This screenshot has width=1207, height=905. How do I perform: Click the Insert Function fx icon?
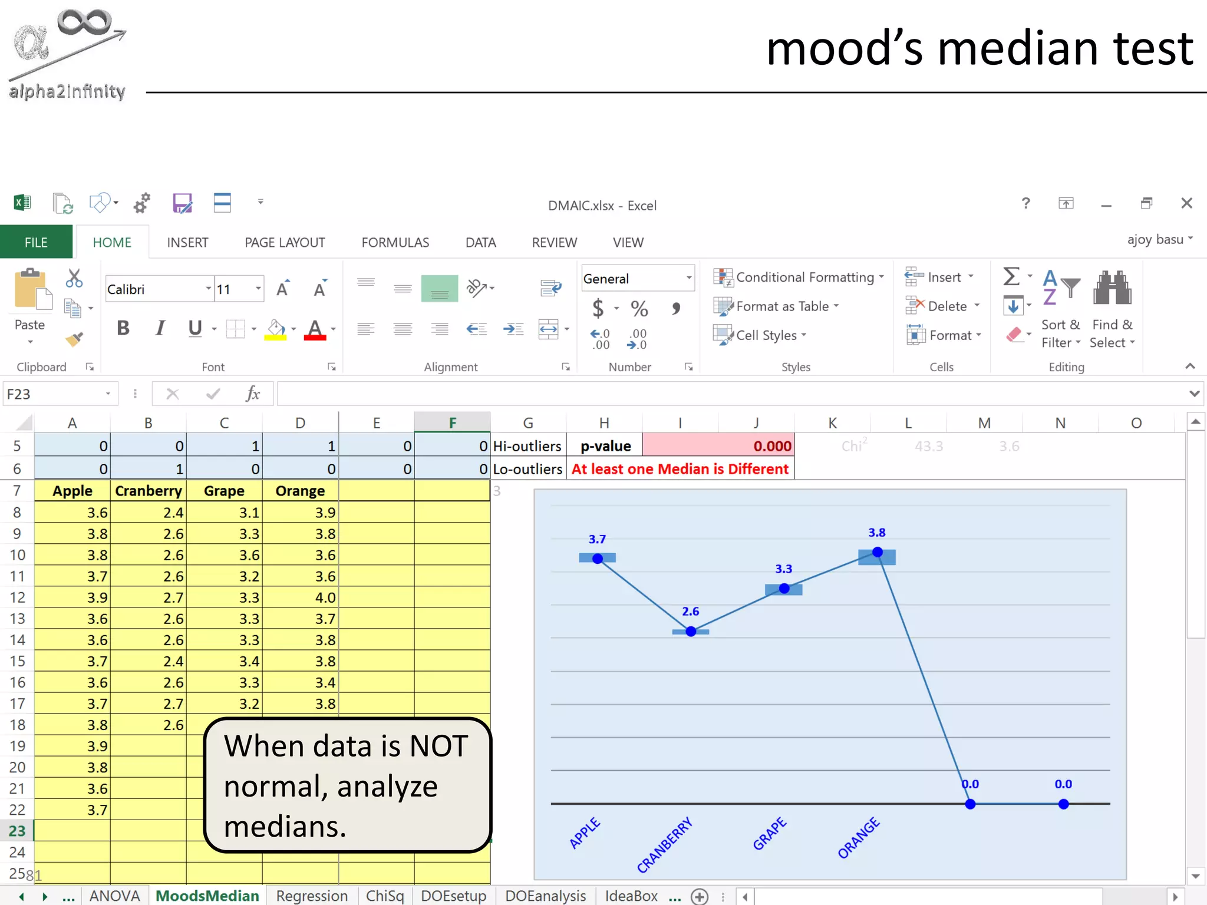click(253, 394)
